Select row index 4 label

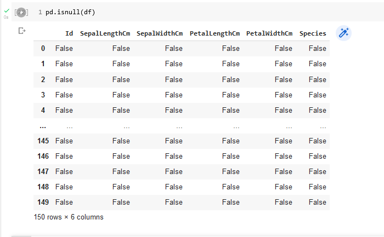point(43,110)
